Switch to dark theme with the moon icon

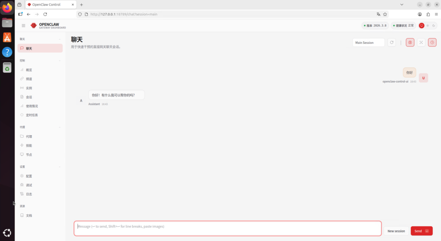(433, 25)
